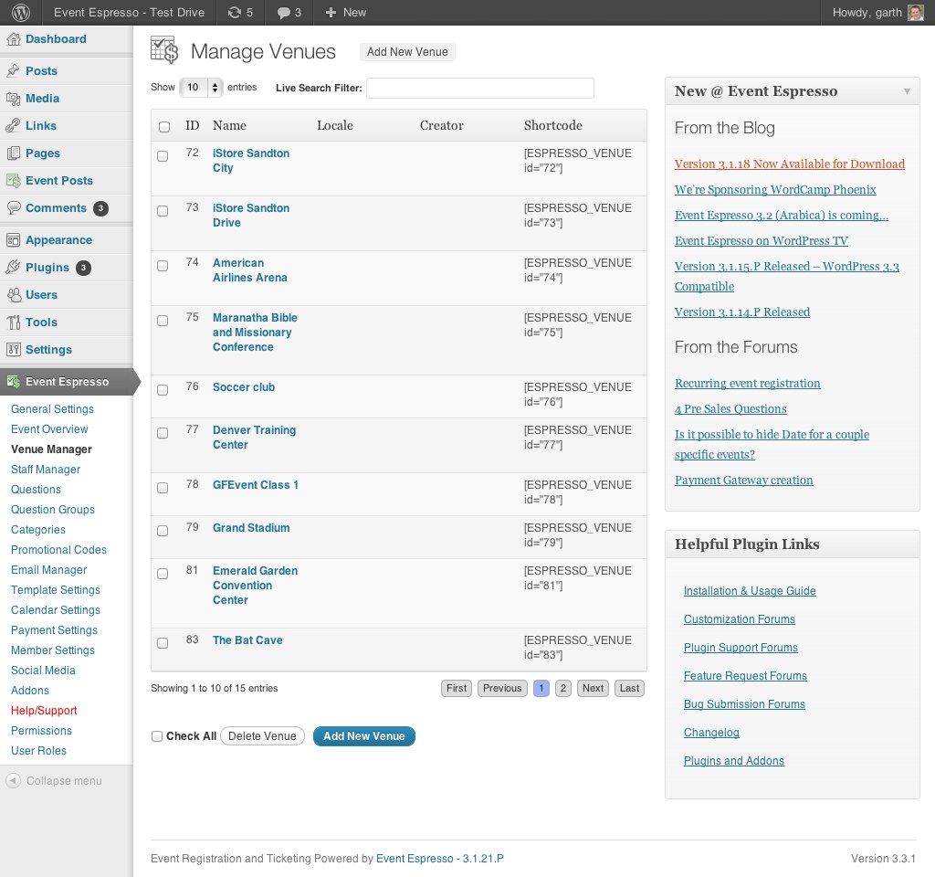Open Event Overview submenu item

[49, 429]
